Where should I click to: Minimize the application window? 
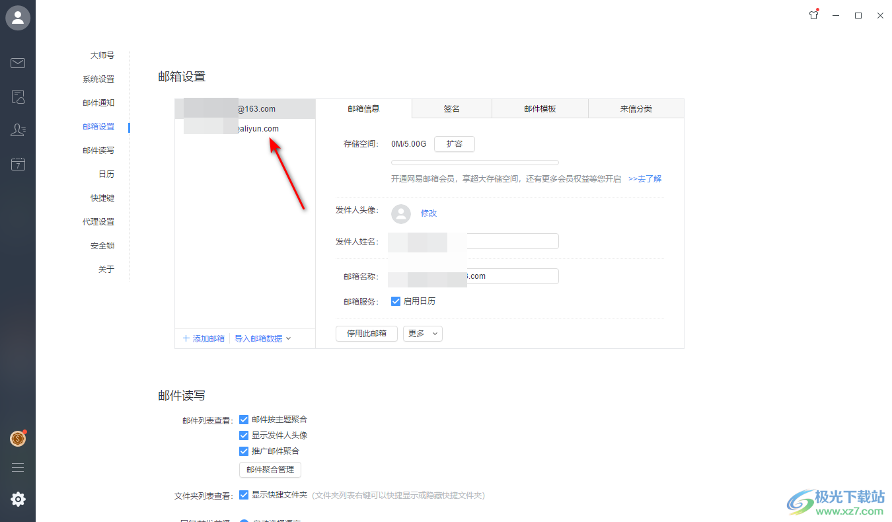pyautogui.click(x=836, y=15)
